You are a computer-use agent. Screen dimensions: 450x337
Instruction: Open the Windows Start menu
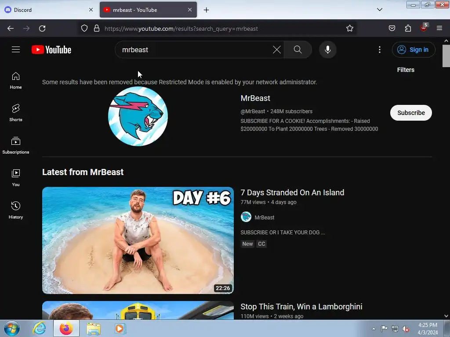(12, 328)
